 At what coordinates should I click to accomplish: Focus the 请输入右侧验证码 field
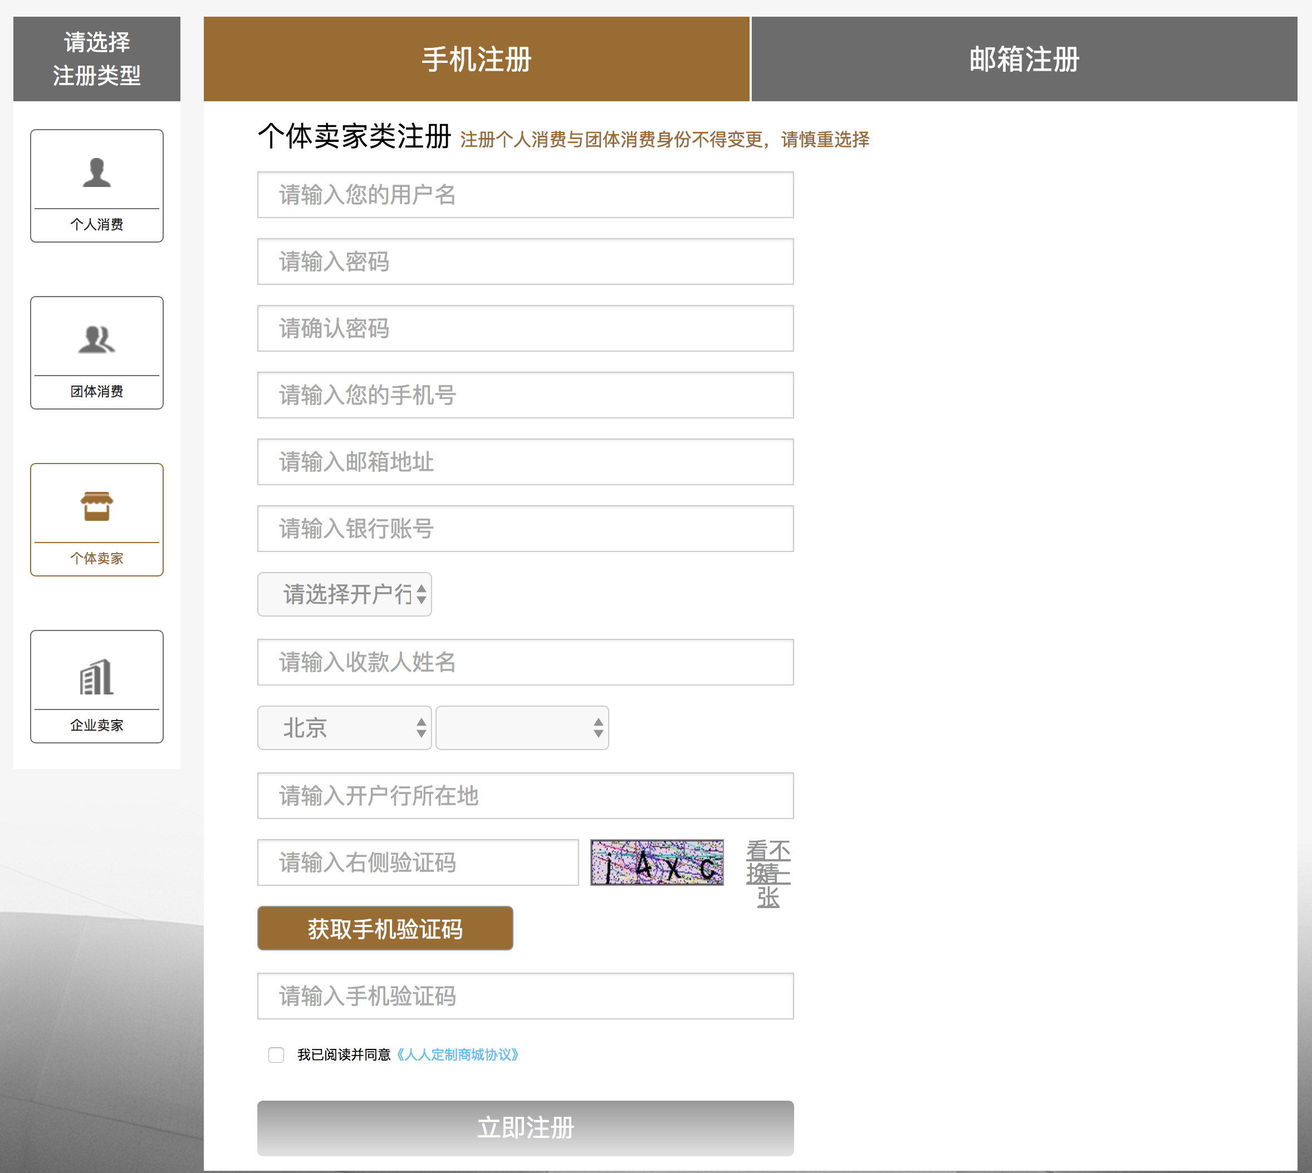(x=418, y=862)
